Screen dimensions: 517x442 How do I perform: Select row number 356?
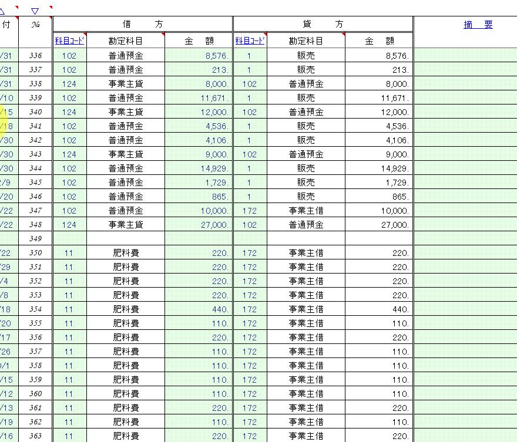(35, 338)
